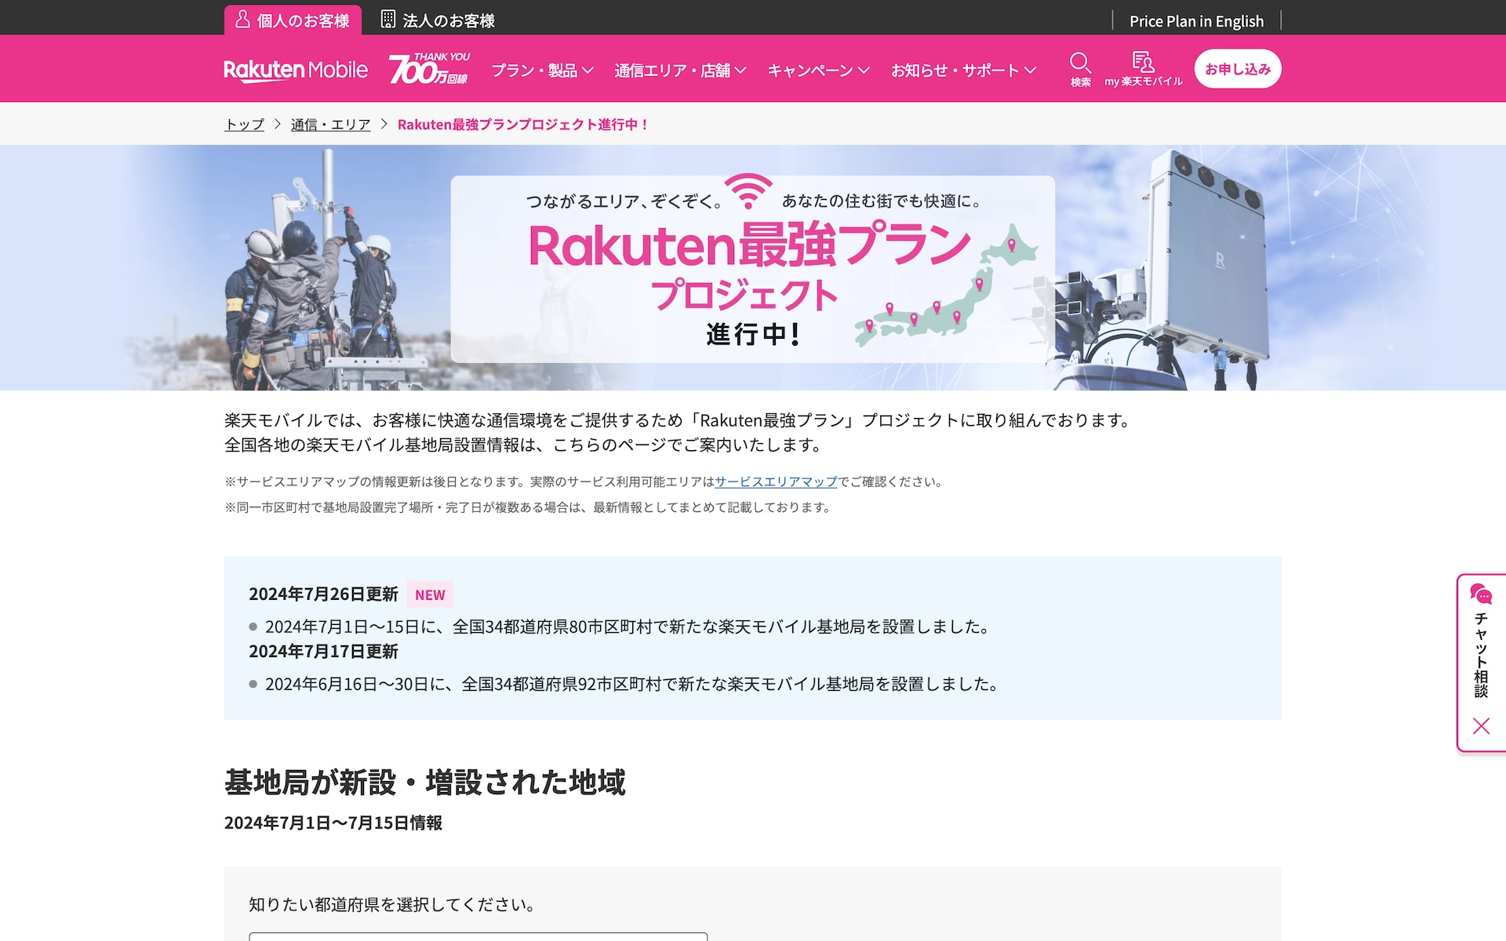Click the Rakuten Mobile logo
Screen dimensions: 1506x941
coord(296,70)
